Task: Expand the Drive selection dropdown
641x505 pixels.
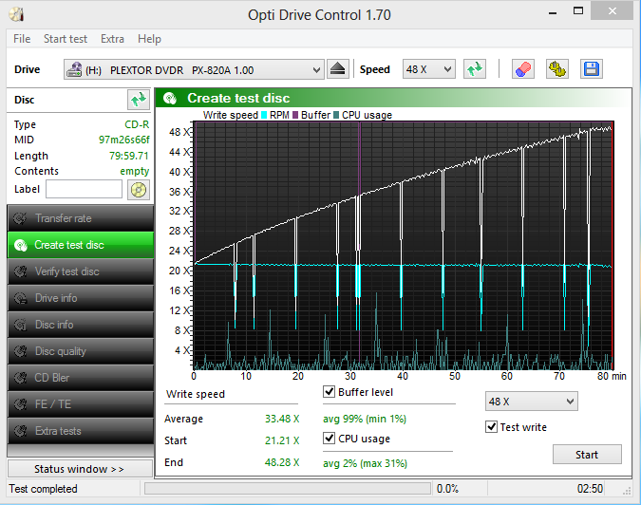Action: (x=194, y=70)
